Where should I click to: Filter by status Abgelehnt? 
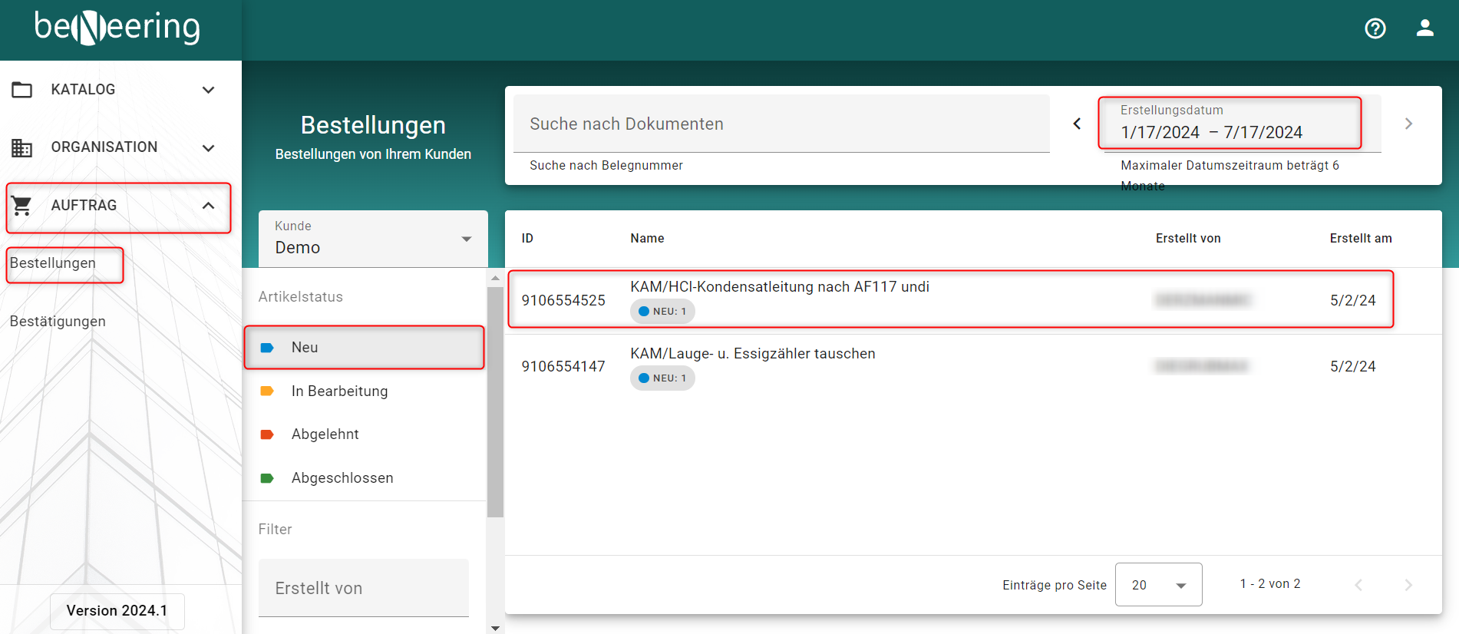pyautogui.click(x=325, y=434)
